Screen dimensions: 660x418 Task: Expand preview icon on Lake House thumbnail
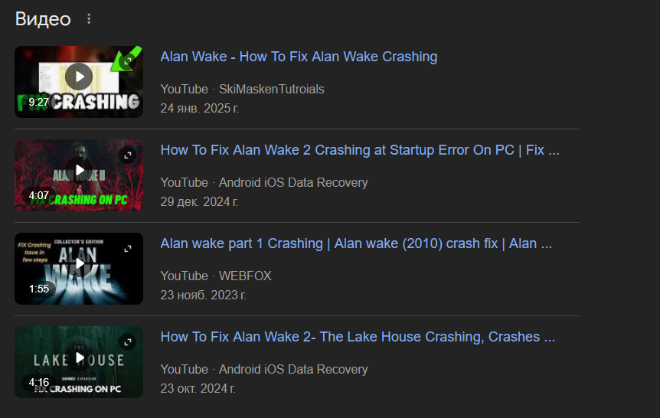tap(128, 342)
